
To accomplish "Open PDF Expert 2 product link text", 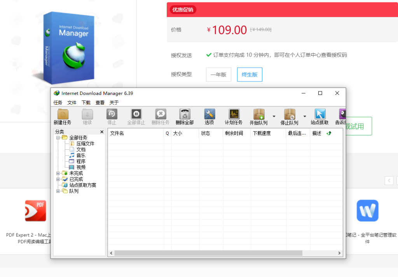I will [28, 238].
